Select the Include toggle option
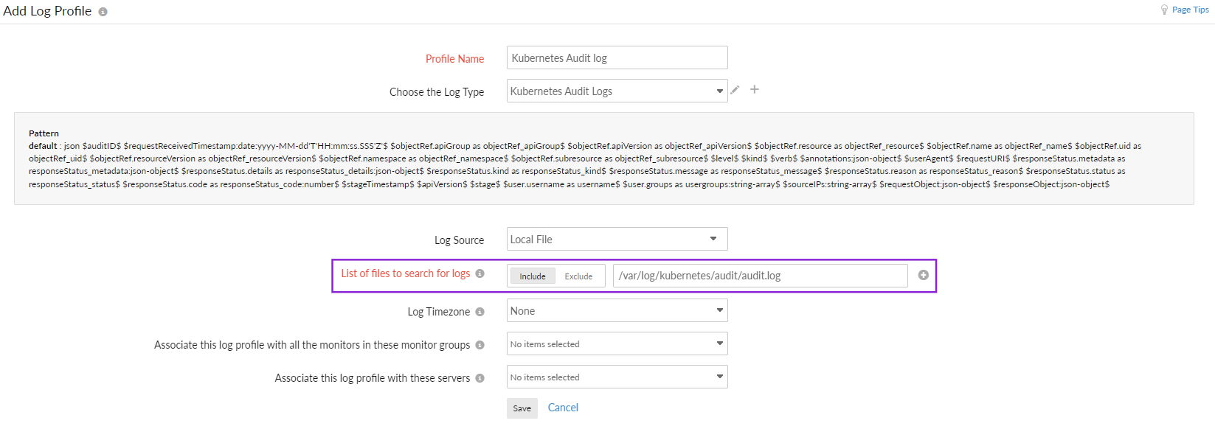The height and width of the screenshot is (429, 1215). (532, 276)
